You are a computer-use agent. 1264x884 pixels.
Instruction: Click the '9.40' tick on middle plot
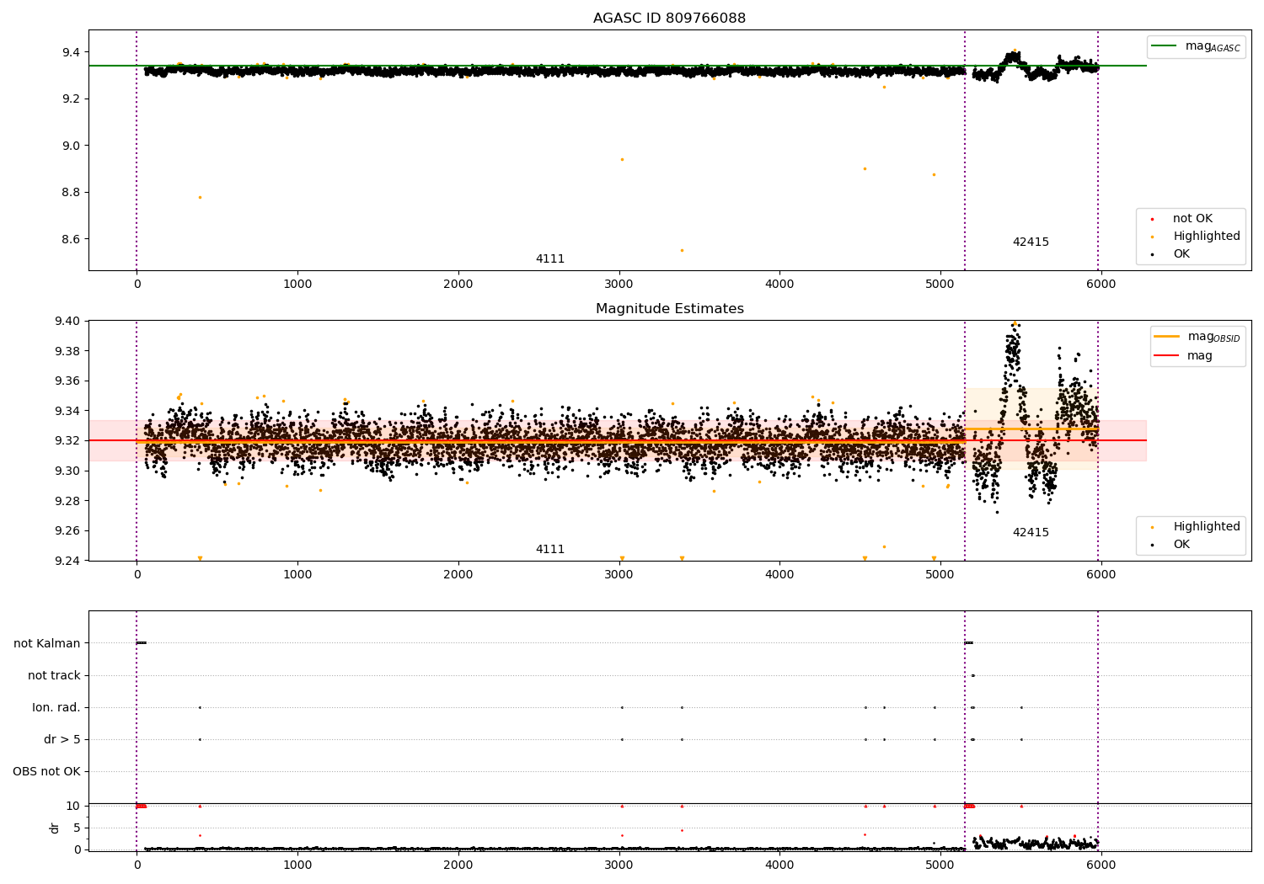coord(67,321)
